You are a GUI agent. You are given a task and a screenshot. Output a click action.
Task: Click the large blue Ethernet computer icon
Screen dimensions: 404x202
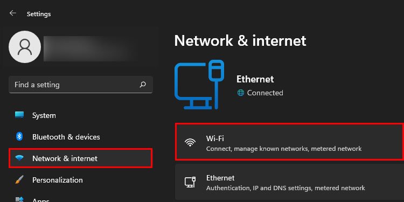coord(199,84)
